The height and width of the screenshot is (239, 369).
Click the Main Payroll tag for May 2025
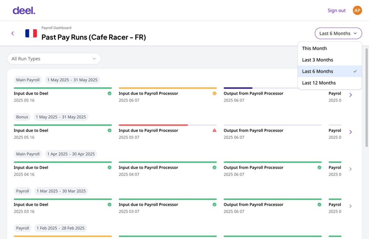28,80
